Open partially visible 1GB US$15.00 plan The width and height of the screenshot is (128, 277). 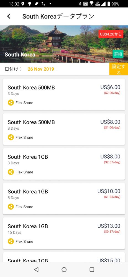[64, 257]
